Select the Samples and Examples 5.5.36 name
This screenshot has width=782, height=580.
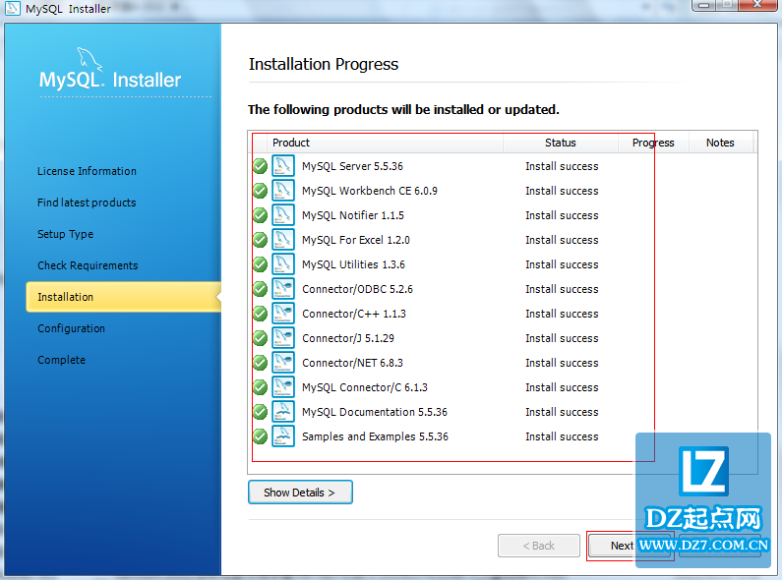[x=375, y=436]
